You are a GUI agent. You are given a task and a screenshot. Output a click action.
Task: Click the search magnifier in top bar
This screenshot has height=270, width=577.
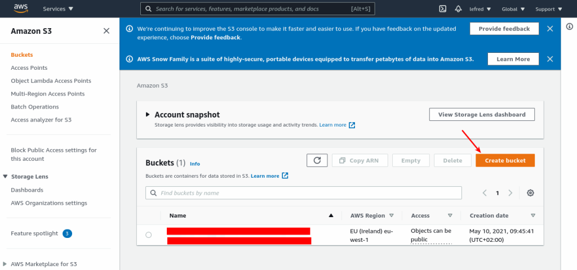pos(148,9)
